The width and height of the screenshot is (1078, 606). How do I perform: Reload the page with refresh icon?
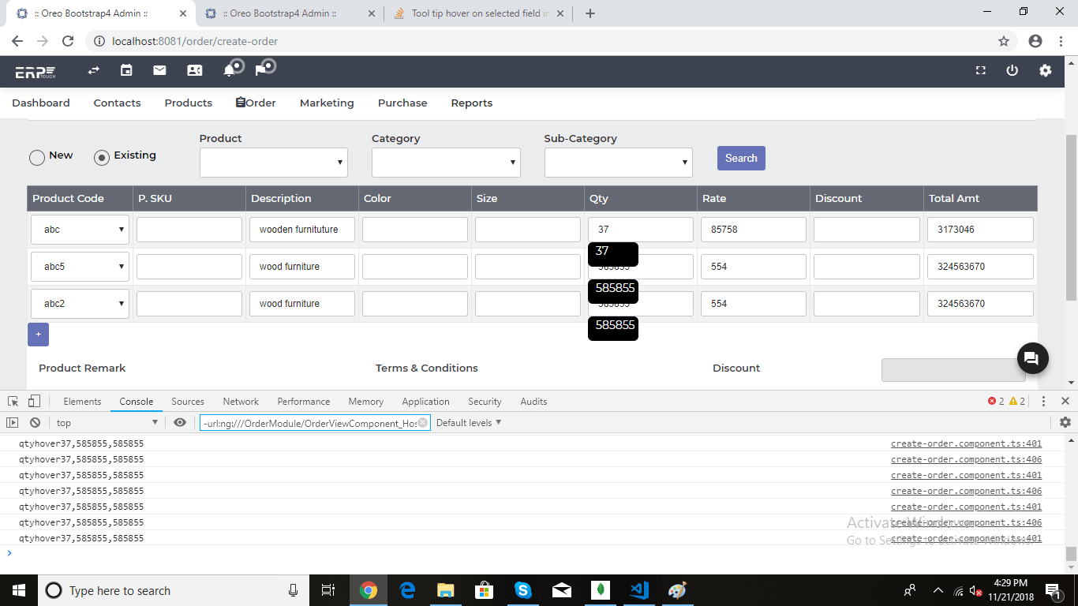pos(68,41)
